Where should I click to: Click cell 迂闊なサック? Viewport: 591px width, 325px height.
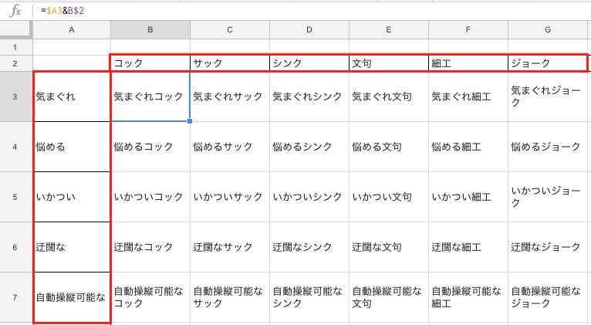pos(230,247)
